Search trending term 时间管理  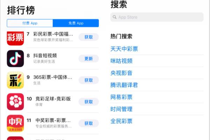[x=121, y=109]
